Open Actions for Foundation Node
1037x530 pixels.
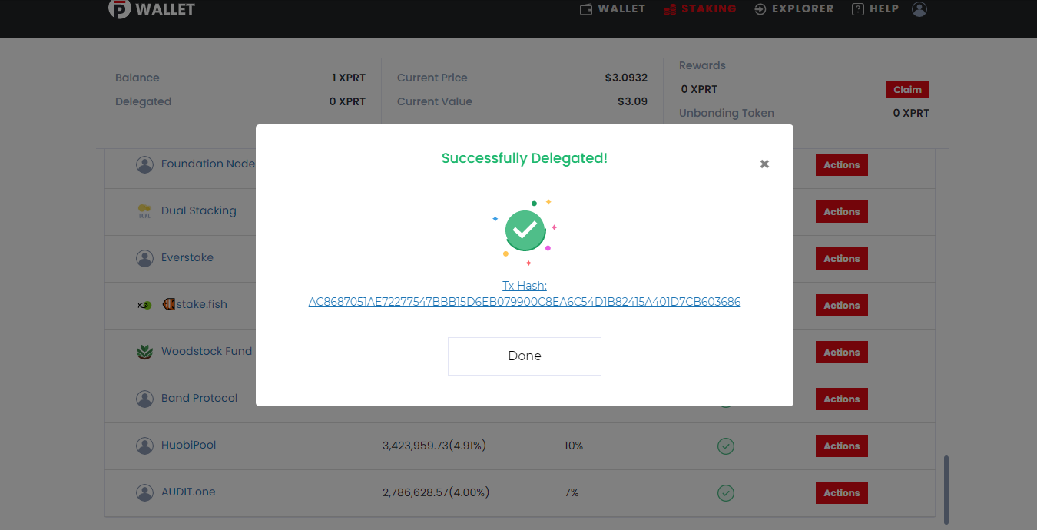pos(842,165)
